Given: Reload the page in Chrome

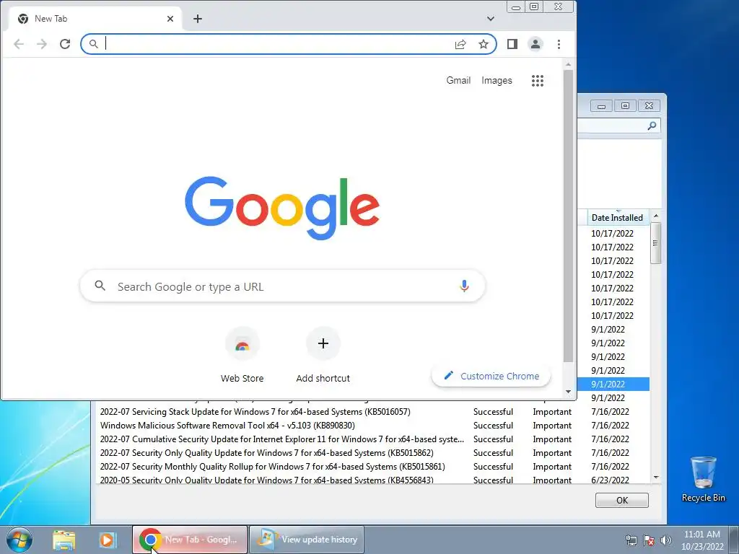Looking at the screenshot, I should point(65,44).
